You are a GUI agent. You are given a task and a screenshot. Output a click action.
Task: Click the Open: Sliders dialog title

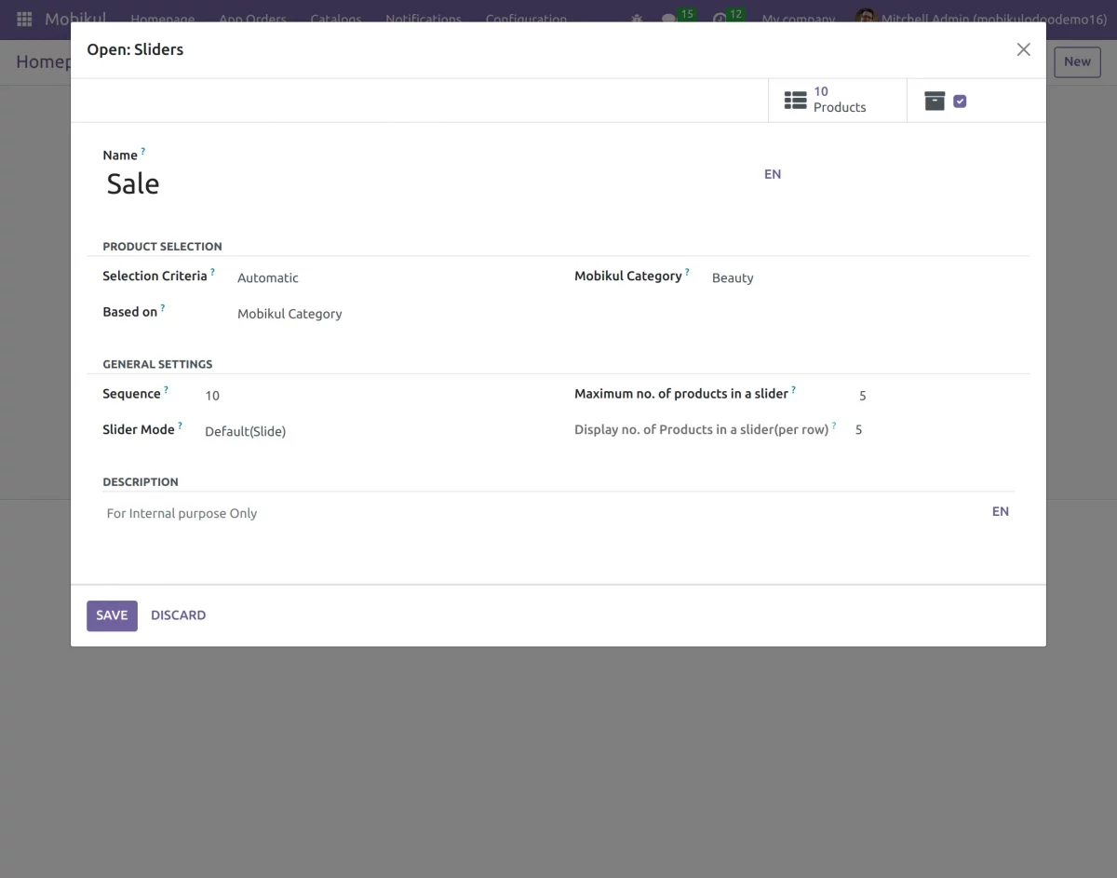[135, 49]
